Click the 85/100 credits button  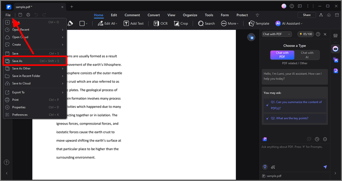tap(306, 34)
